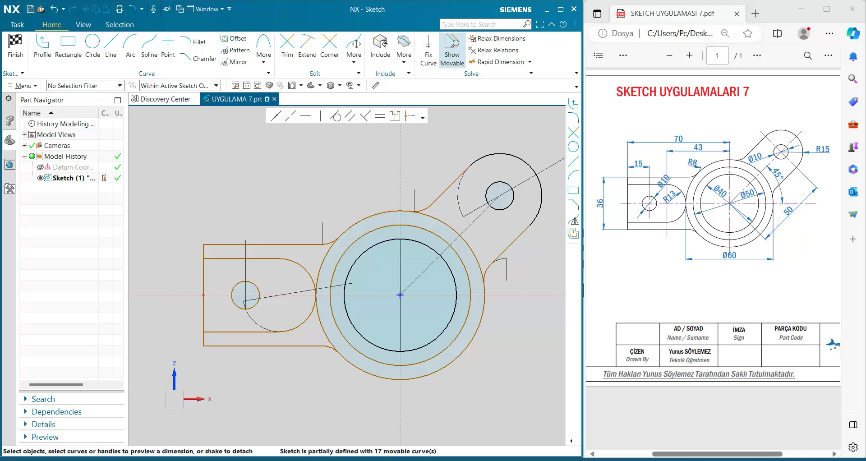866x461 pixels.
Task: Open the Spline tool
Action: [149, 45]
